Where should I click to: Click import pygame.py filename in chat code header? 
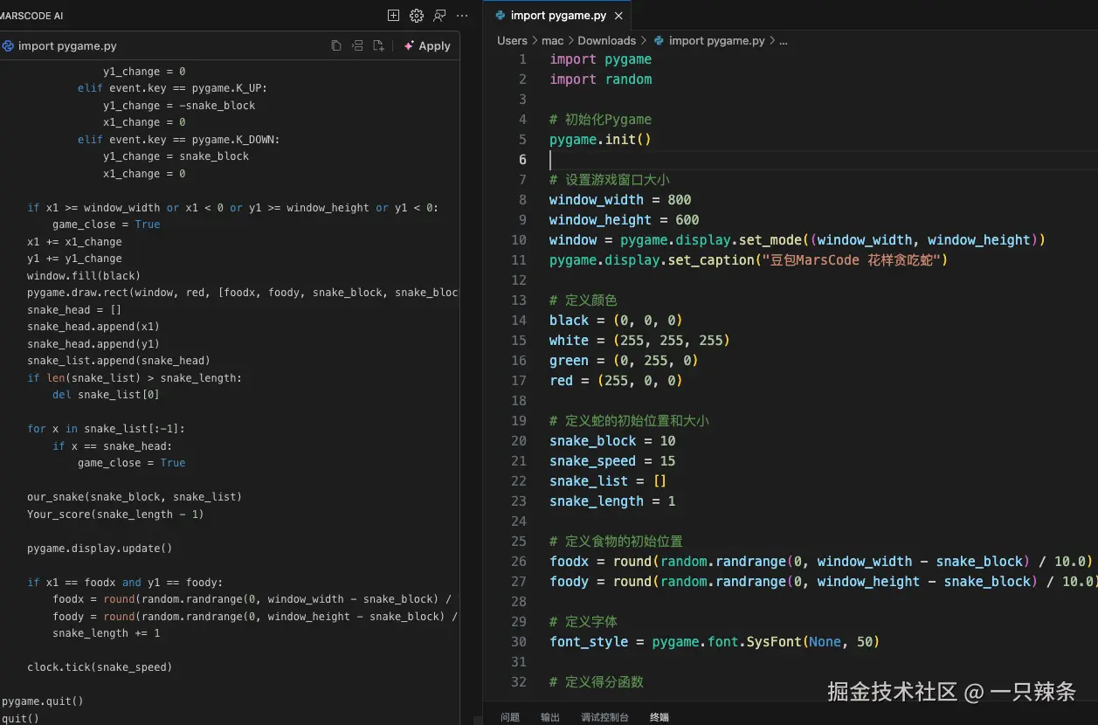[x=66, y=46]
